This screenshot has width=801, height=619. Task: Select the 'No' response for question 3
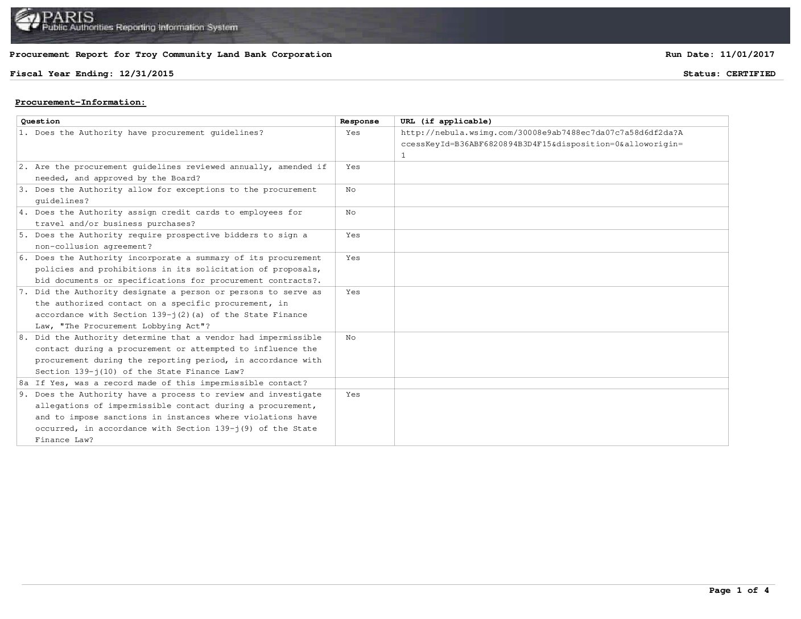coord(350,189)
